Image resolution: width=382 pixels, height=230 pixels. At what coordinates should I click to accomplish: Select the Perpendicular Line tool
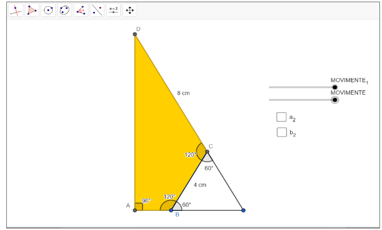15,10
